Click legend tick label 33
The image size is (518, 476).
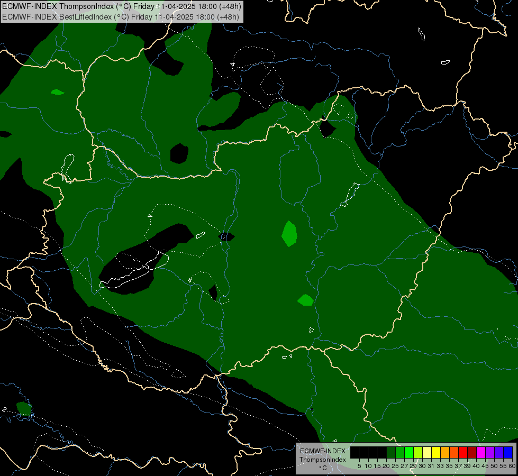pos(440,466)
